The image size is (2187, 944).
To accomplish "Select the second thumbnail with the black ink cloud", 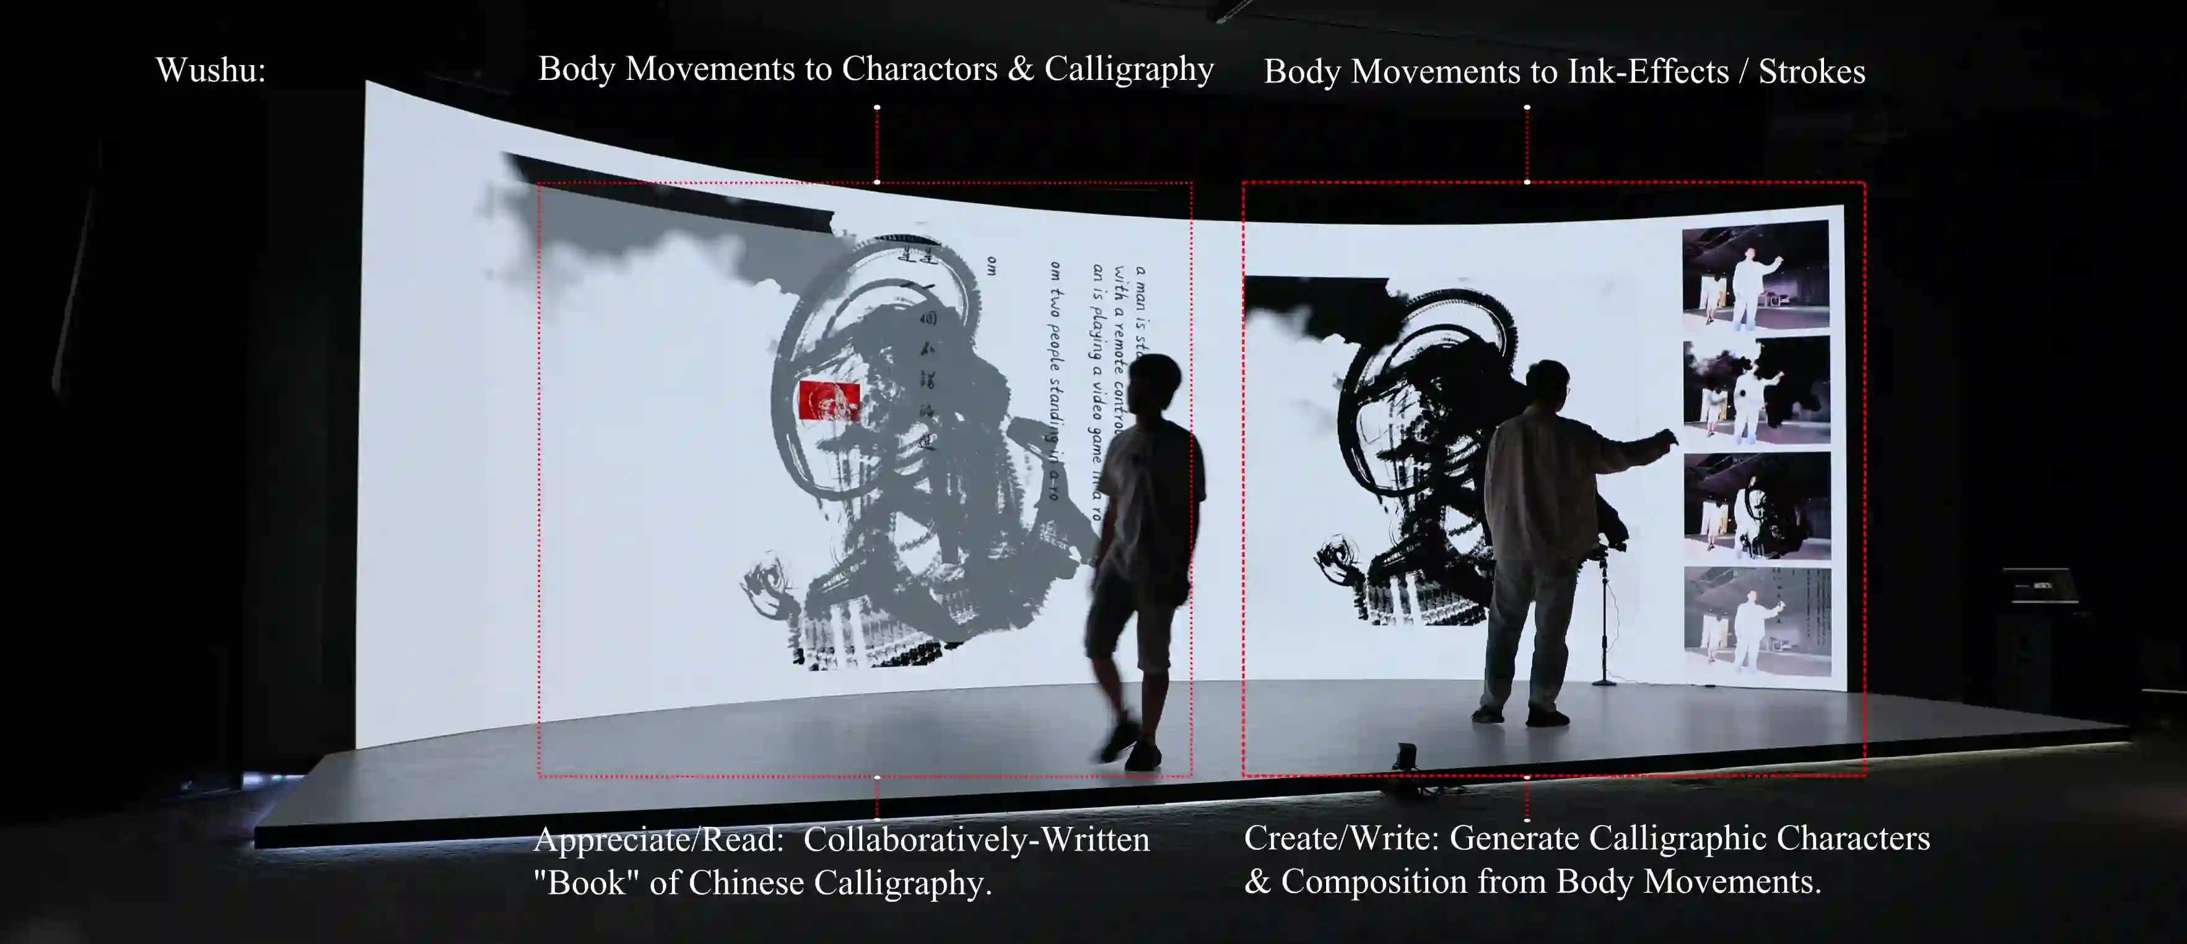I will coord(1756,390).
